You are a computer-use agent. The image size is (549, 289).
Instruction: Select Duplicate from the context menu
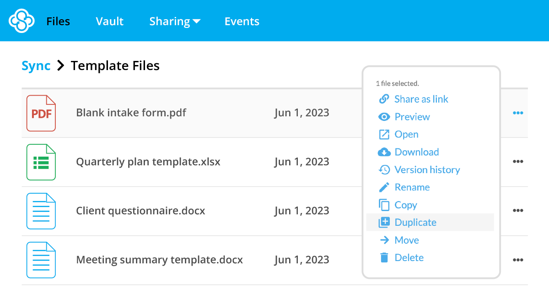(x=415, y=222)
